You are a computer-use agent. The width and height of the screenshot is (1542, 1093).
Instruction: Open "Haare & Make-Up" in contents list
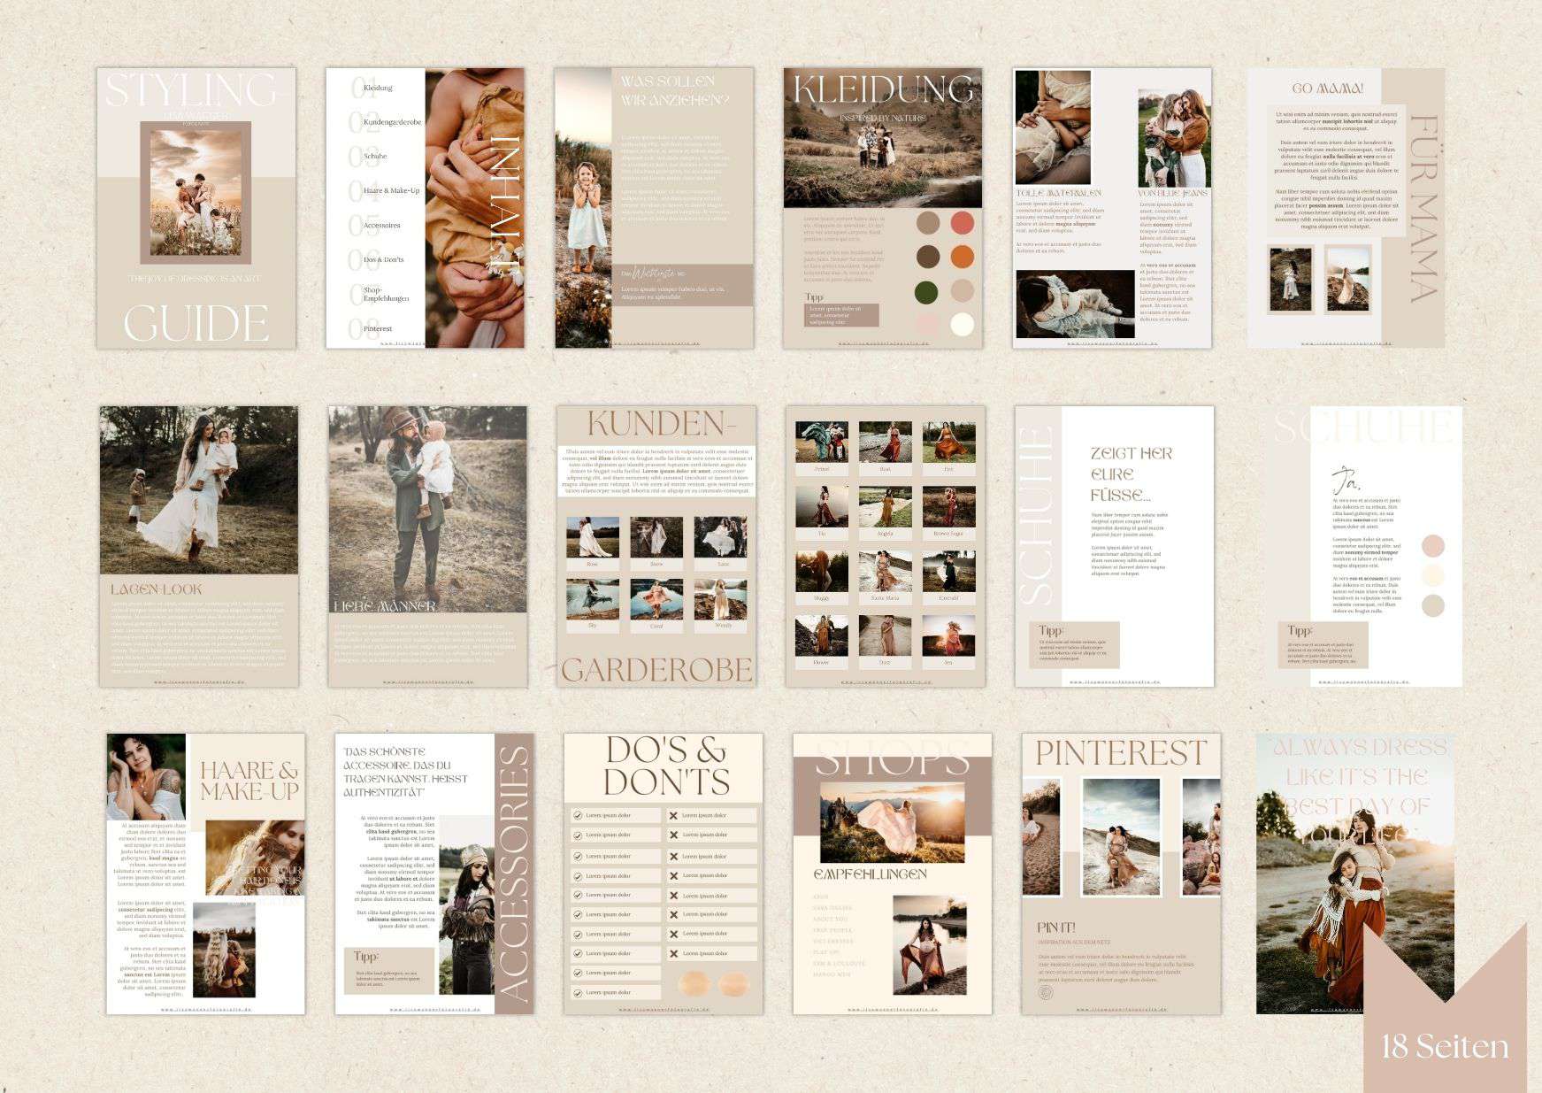[x=391, y=190]
